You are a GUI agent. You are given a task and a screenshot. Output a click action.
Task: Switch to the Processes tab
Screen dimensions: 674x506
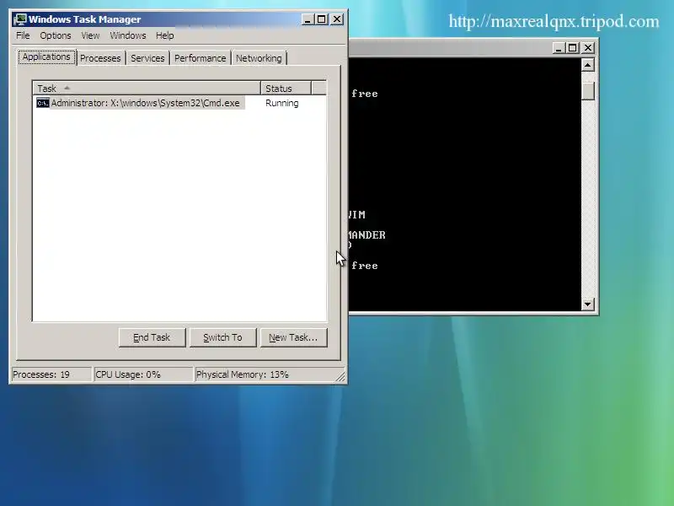coord(100,58)
